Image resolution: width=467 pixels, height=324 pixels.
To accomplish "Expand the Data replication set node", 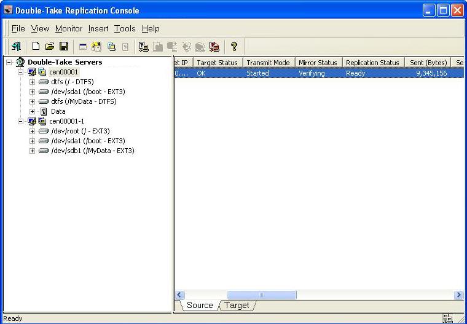I will 32,111.
